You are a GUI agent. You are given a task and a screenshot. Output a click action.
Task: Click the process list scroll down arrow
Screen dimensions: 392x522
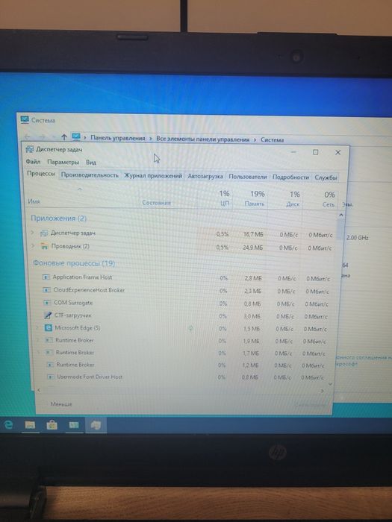tap(330, 384)
